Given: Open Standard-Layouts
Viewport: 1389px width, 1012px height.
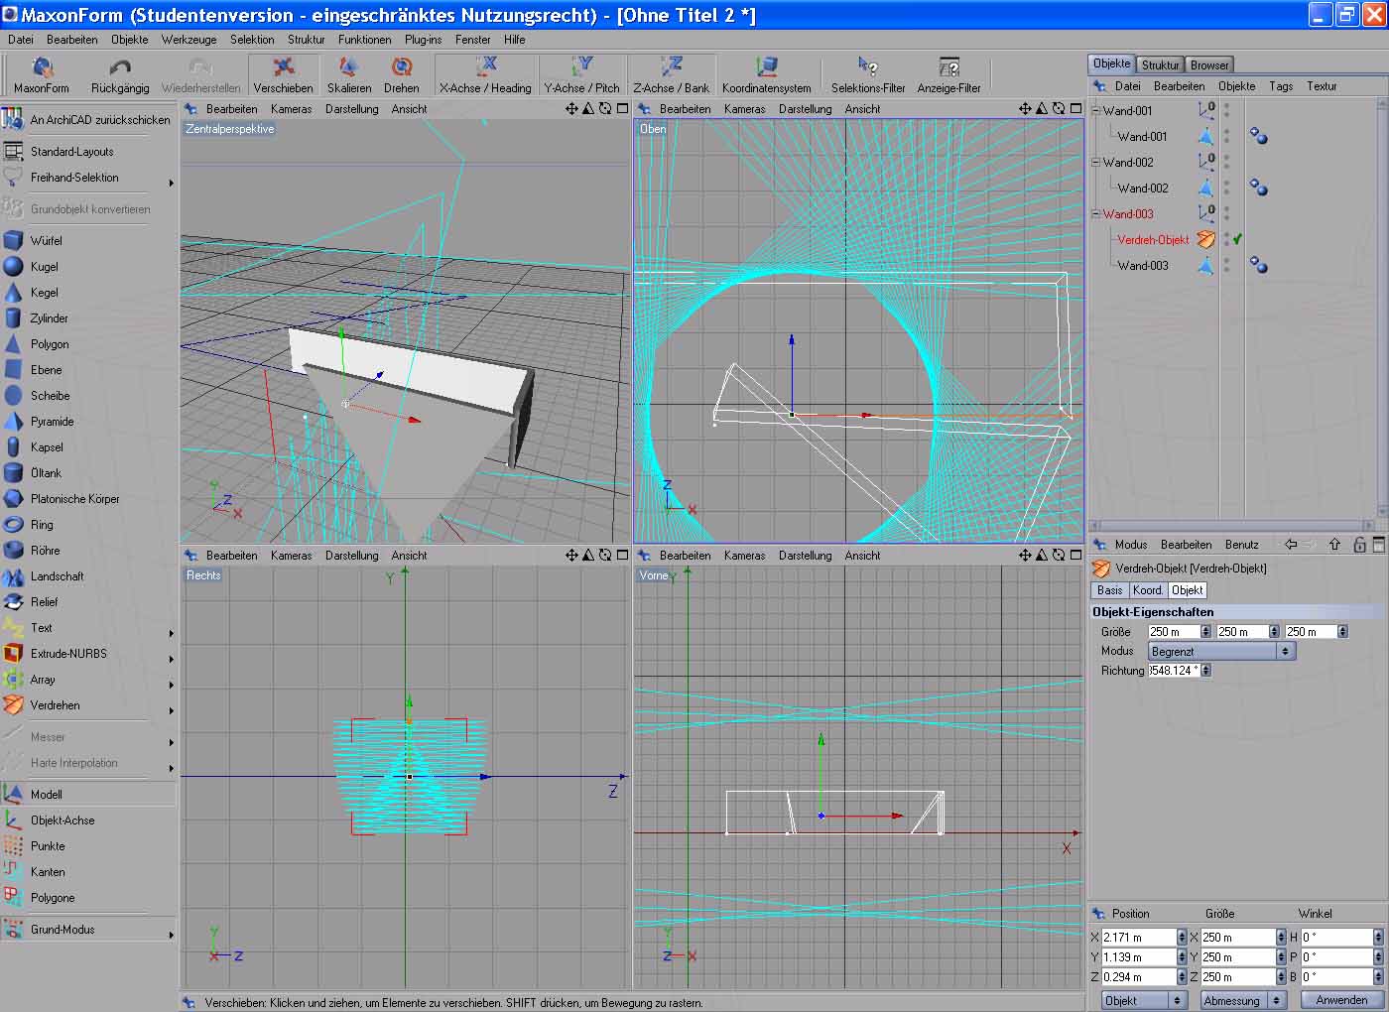Looking at the screenshot, I should (60, 152).
